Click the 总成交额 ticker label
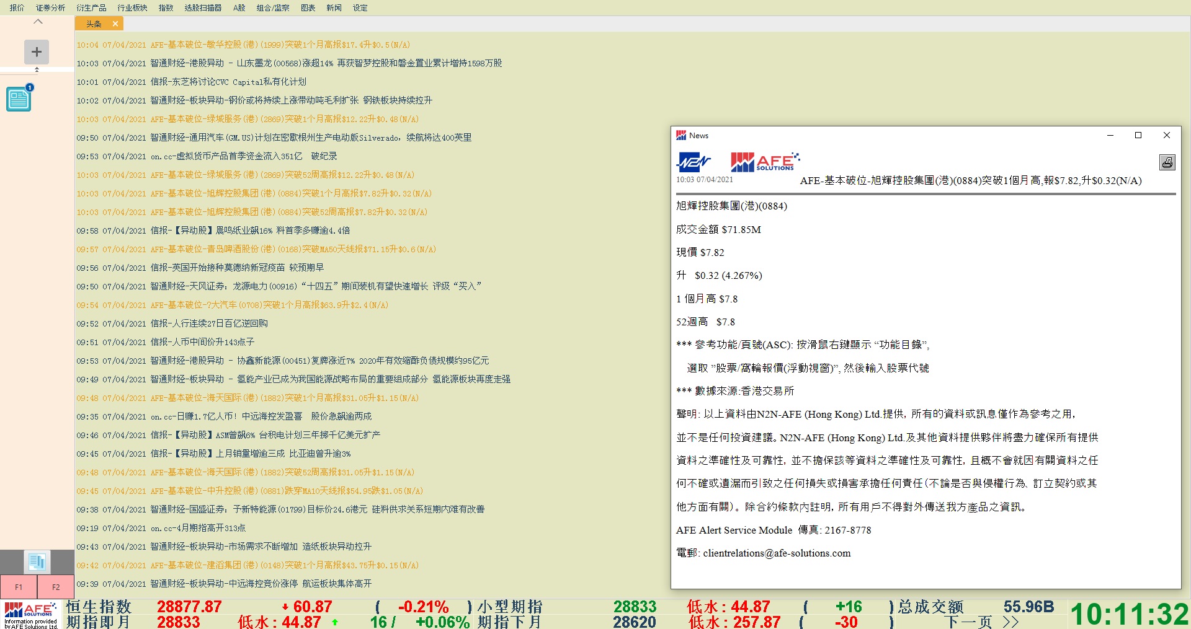 point(930,607)
